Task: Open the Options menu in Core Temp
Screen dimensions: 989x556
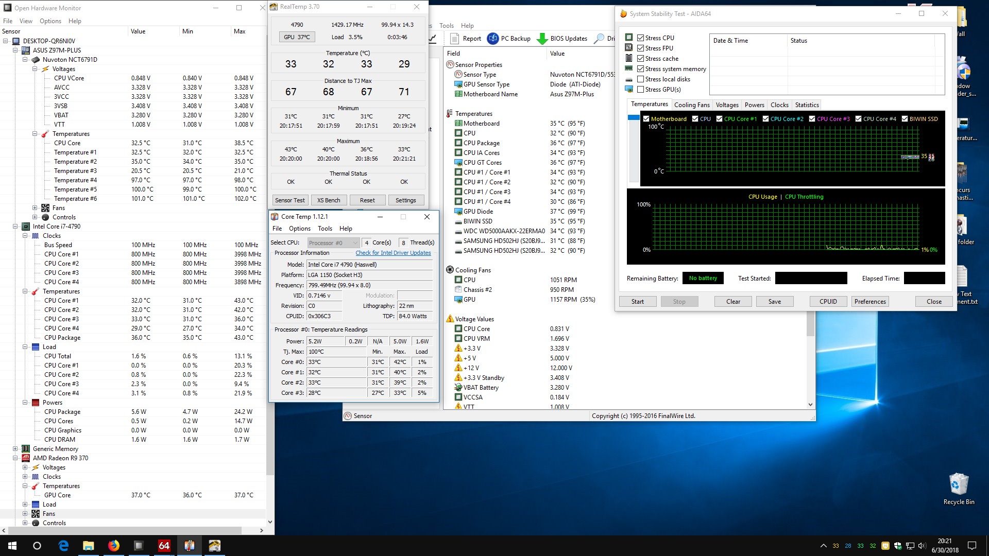Action: coord(299,229)
